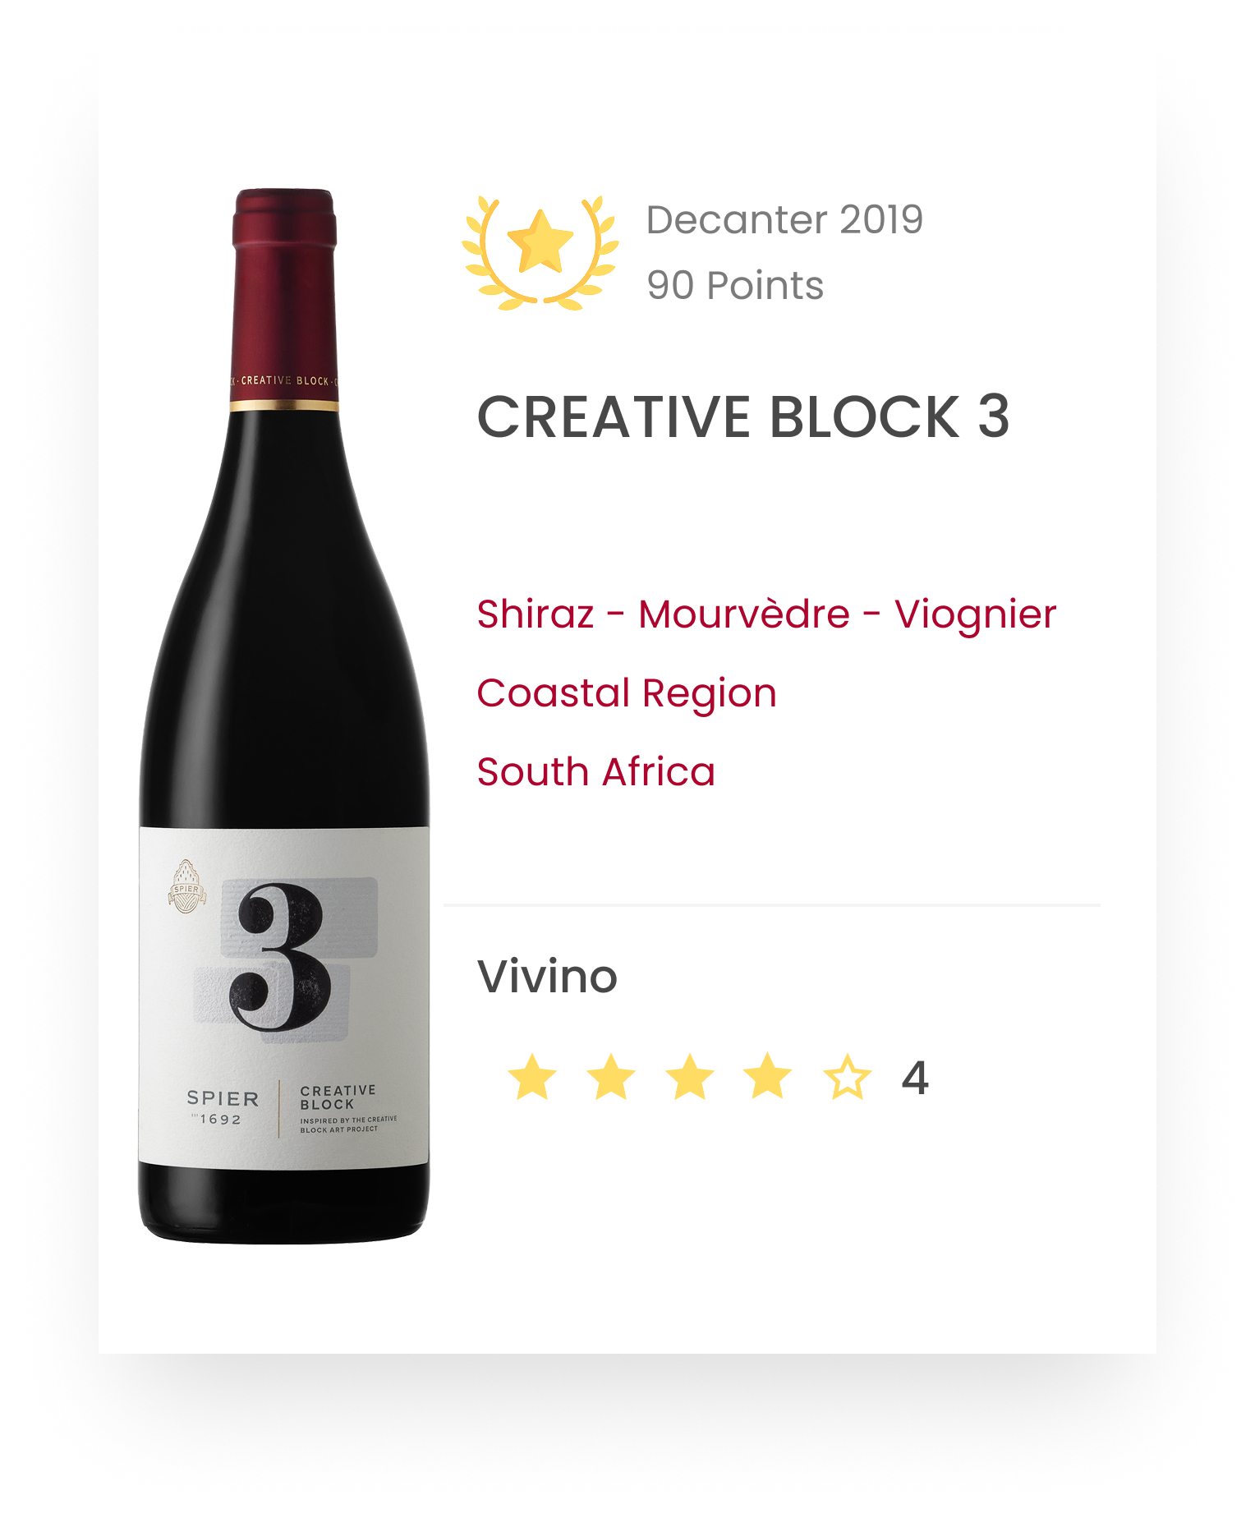This screenshot has height=1518, width=1255.
Task: Select the Coastal Region link
Action: (627, 692)
